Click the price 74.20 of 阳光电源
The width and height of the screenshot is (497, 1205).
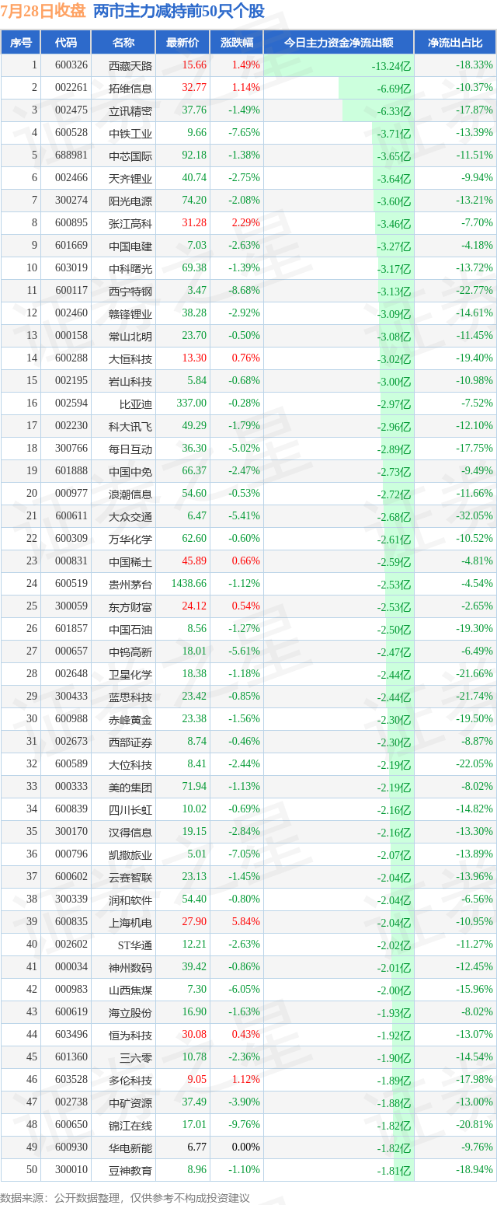(x=194, y=201)
